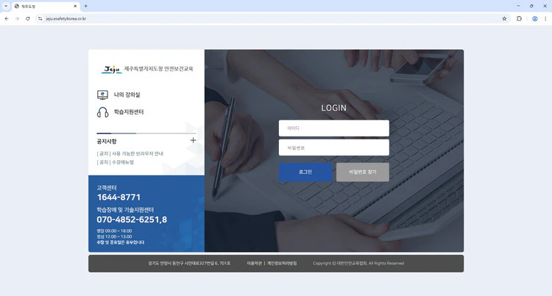Bookmark this page using the star icon
Screen dimensions: 552x296
click(504, 18)
